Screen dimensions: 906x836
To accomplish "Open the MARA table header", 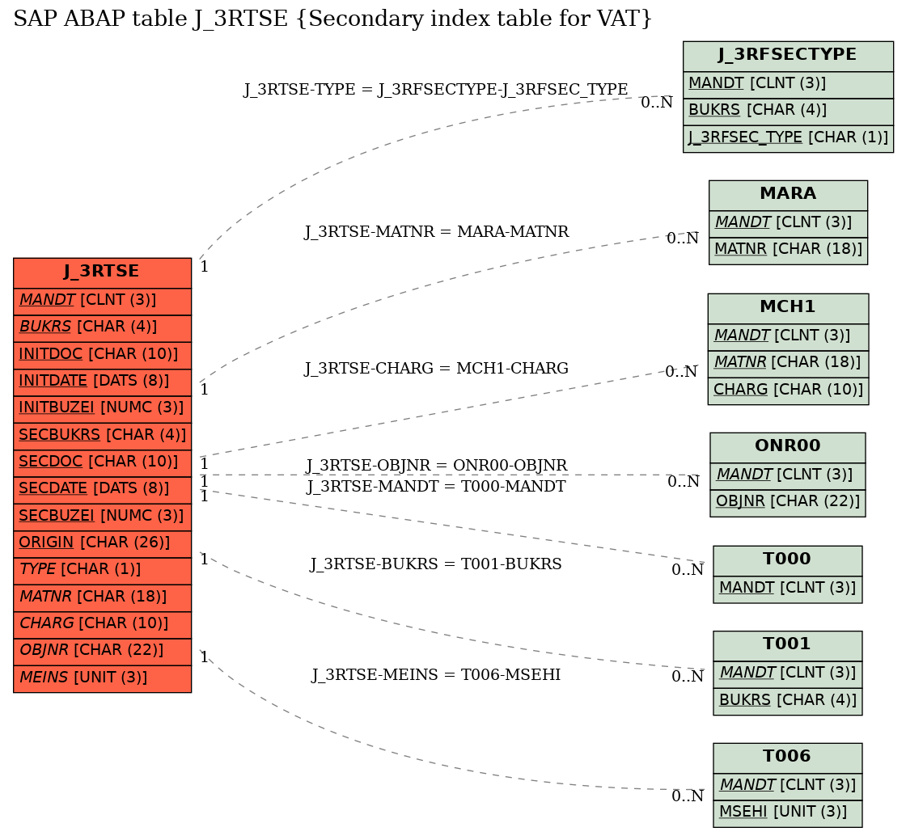I will 788,196.
